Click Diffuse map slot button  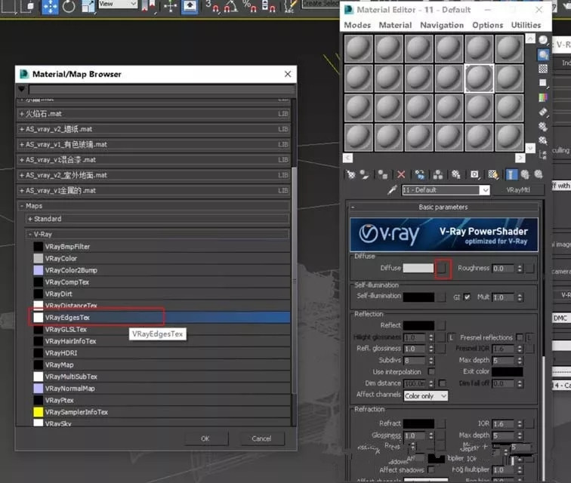pos(442,268)
